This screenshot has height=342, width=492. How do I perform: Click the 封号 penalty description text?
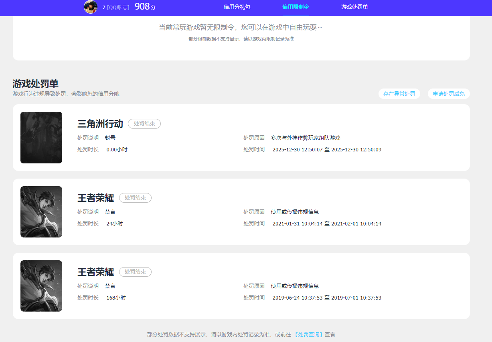click(110, 137)
